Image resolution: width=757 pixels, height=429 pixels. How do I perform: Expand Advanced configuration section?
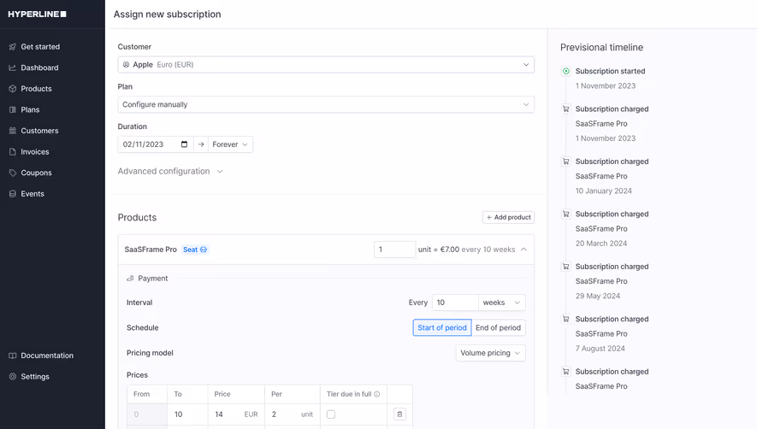170,171
